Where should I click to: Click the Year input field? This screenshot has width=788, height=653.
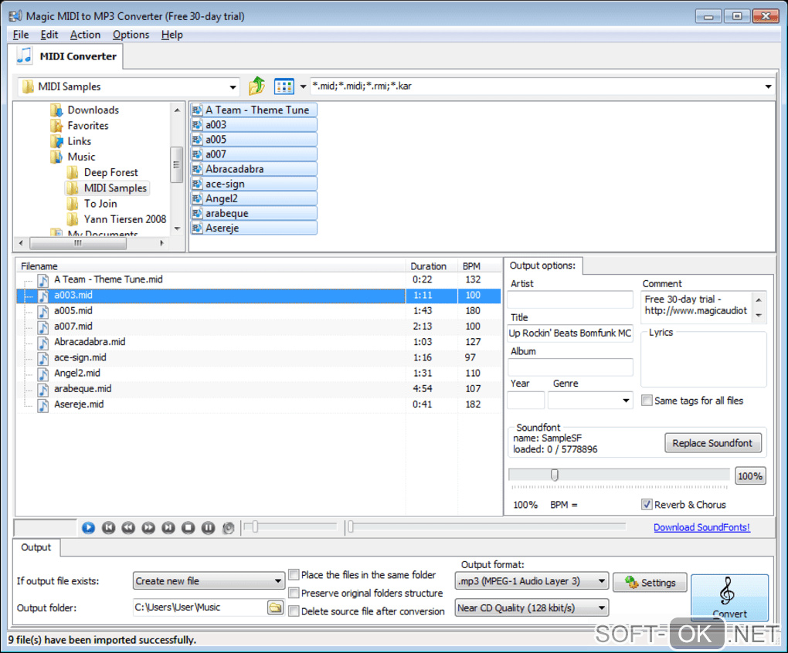coord(525,401)
